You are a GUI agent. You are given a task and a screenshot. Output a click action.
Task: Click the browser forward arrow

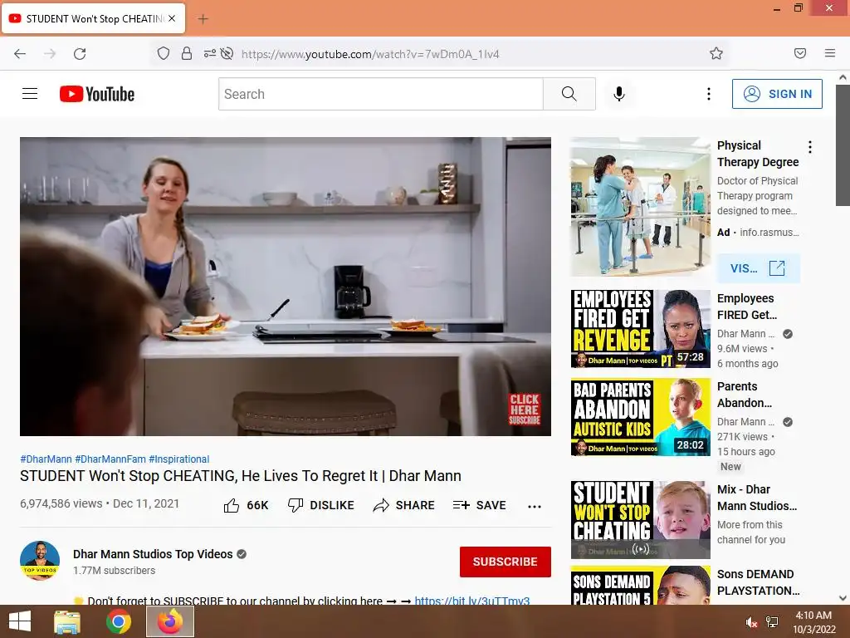tap(50, 53)
